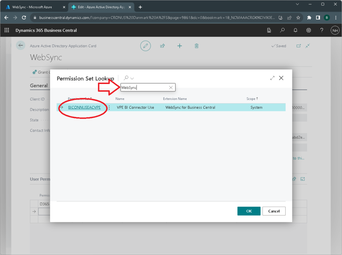
Task: Clear the WebSync search text
Action: (171, 88)
